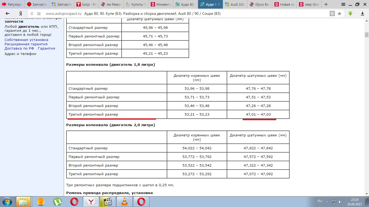Select cell 53,71 – 53,73
Image resolution: width=369 pixels, height=207 pixels.
pyautogui.click(x=197, y=97)
